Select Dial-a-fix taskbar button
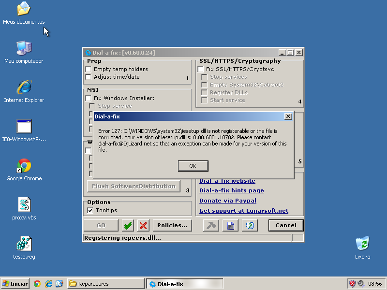 click(185, 284)
